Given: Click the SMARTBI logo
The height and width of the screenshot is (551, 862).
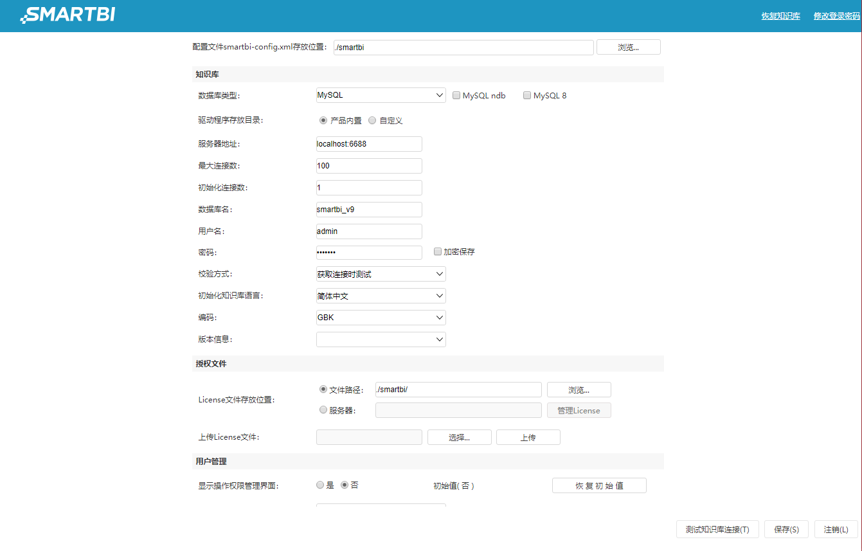Looking at the screenshot, I should click(68, 14).
